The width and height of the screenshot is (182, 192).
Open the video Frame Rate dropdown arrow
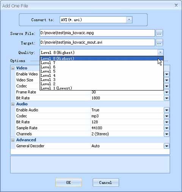(x=166, y=92)
